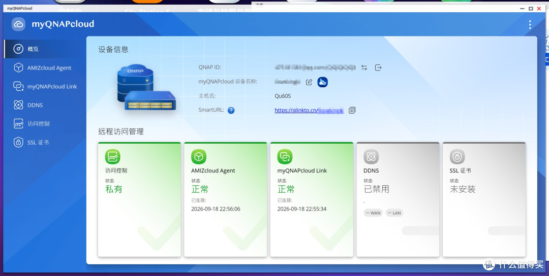Click the DDNS sidebar atom icon

coord(18,105)
